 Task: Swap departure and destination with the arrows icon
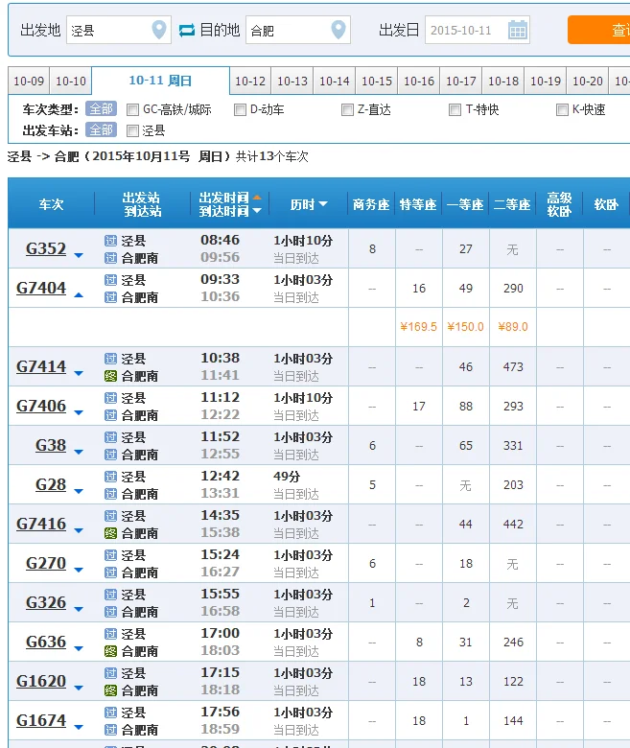(x=186, y=31)
